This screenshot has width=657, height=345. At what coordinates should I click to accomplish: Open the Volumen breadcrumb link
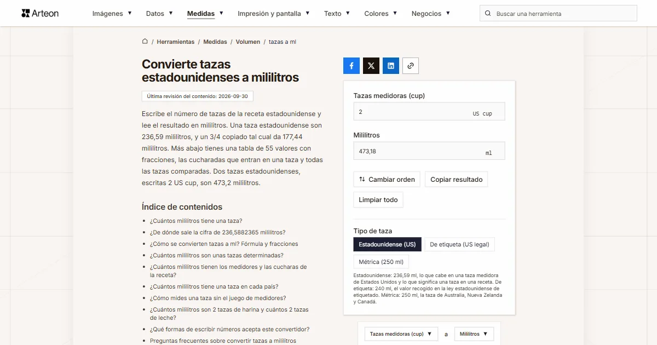pos(248,42)
